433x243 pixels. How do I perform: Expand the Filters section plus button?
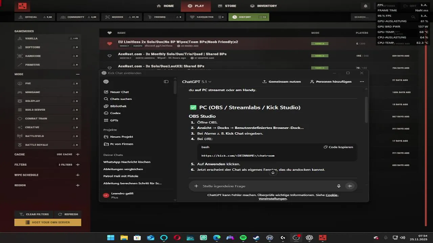coord(78,165)
